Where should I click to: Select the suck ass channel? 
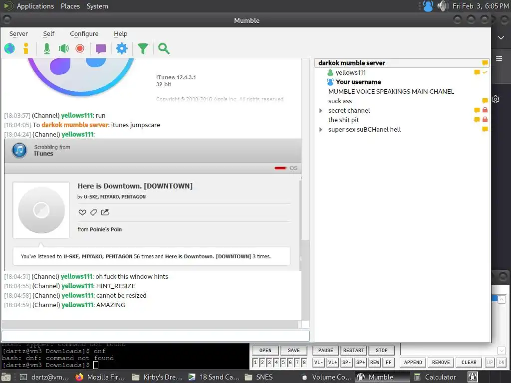point(340,101)
